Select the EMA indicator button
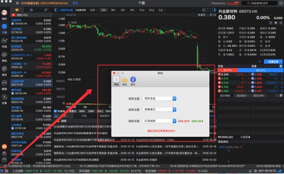 pyautogui.click(x=91, y=111)
